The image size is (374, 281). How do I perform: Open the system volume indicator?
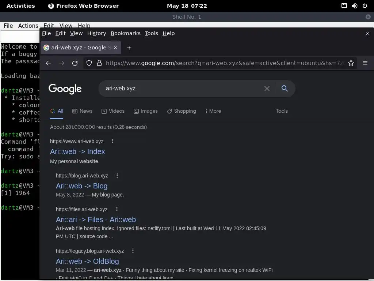tap(355, 6)
